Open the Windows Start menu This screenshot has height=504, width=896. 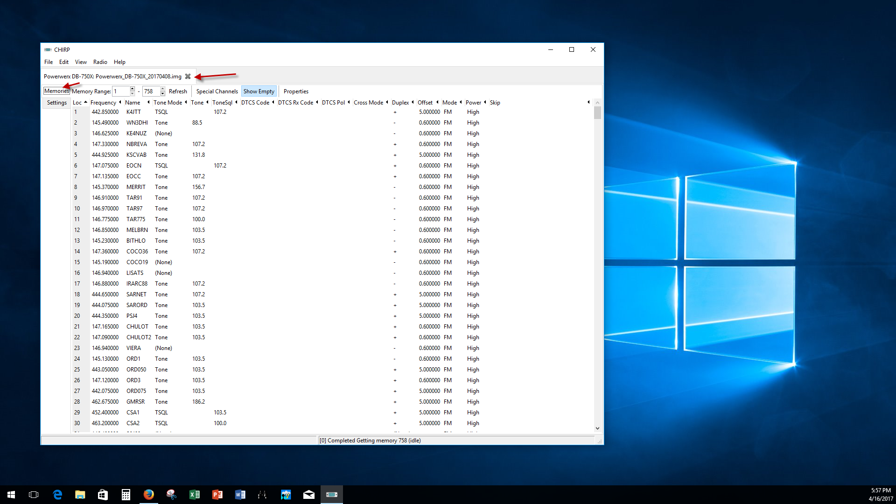pyautogui.click(x=11, y=495)
